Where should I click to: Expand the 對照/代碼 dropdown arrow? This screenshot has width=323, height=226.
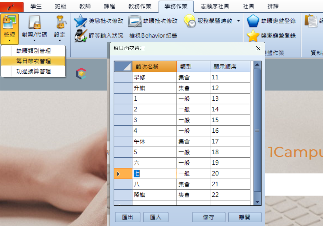tap(34, 40)
